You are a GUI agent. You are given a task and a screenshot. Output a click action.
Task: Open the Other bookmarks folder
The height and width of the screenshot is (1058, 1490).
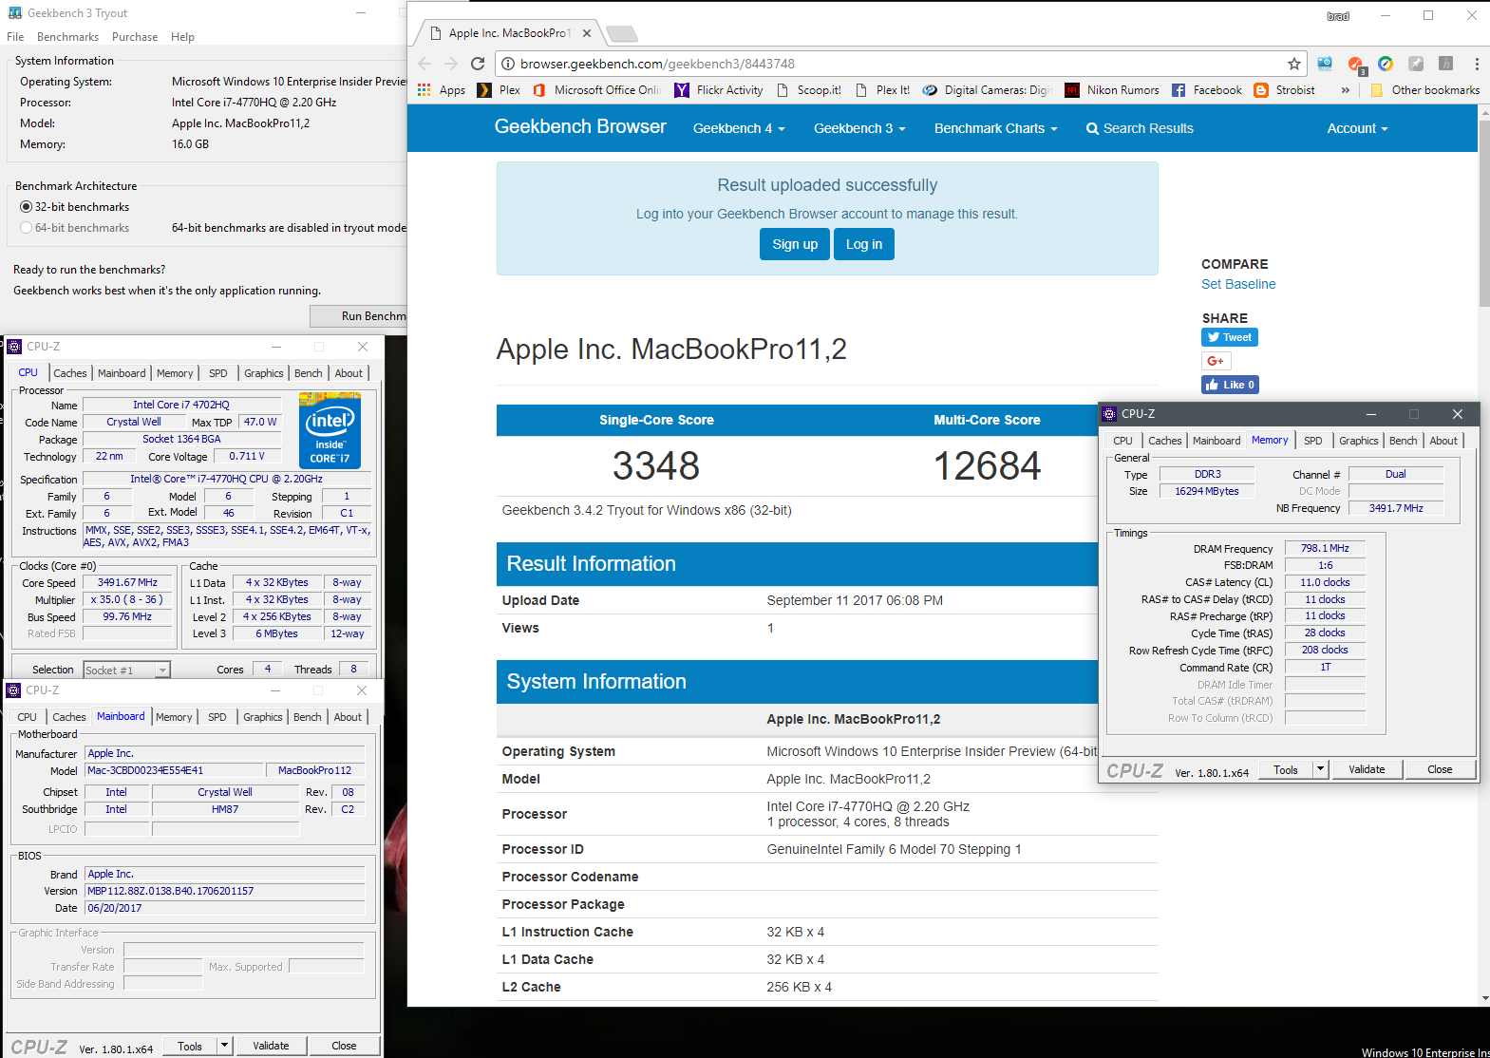(1424, 90)
